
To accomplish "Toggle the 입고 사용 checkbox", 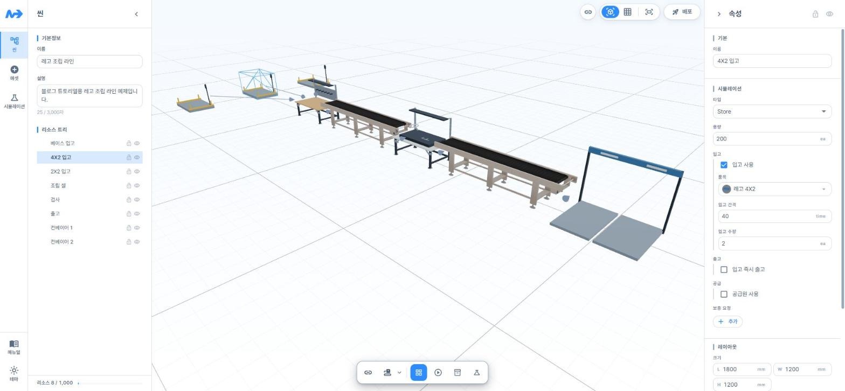I will pos(724,165).
